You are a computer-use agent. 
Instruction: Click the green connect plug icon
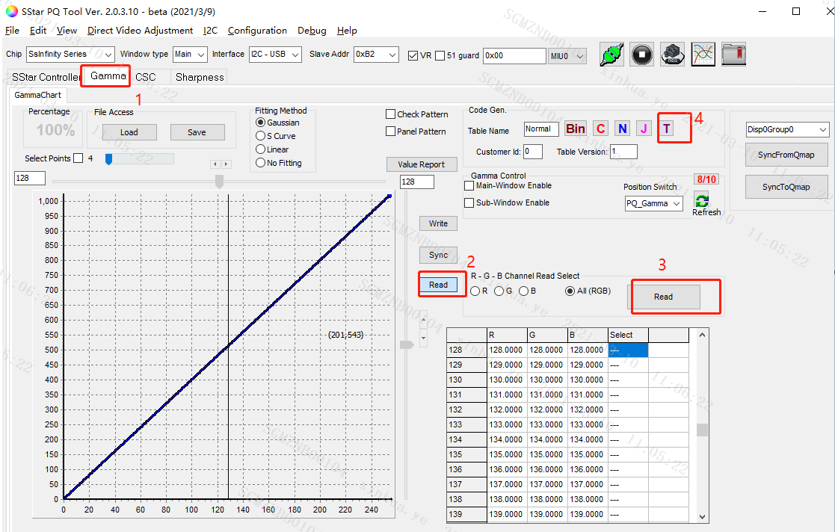pyautogui.click(x=612, y=55)
